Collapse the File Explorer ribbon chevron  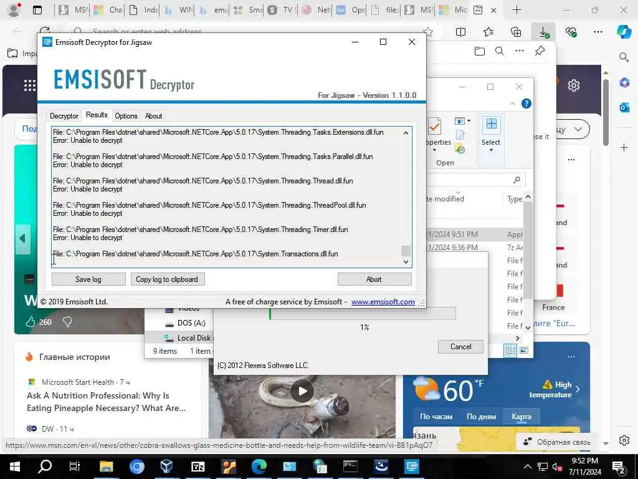tap(512, 104)
